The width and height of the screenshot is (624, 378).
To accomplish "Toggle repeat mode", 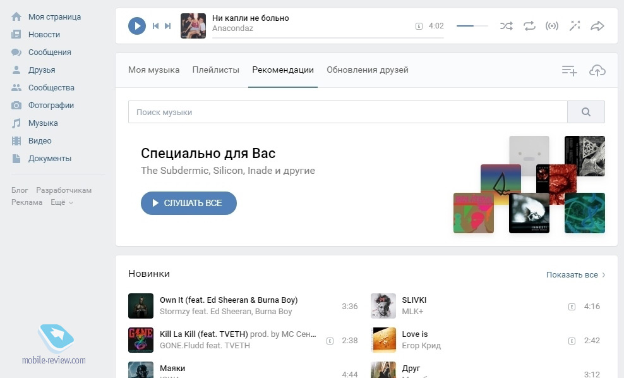I will pos(529,27).
